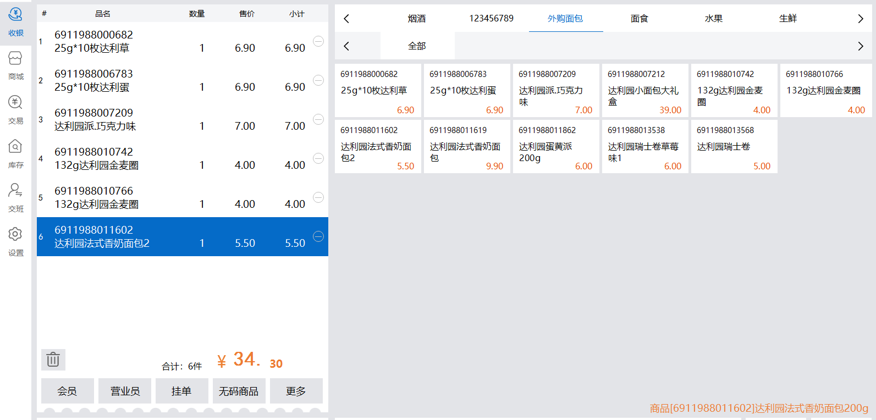The height and width of the screenshot is (420, 876).
Task: Select cart row 2 25g*10枚达利蛋
Action: pyautogui.click(x=183, y=80)
